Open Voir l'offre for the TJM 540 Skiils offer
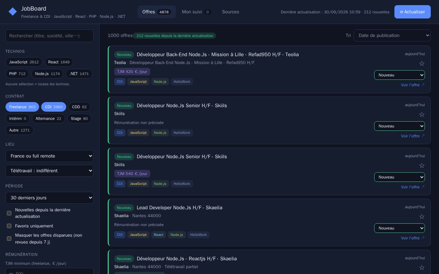 click(413, 187)
